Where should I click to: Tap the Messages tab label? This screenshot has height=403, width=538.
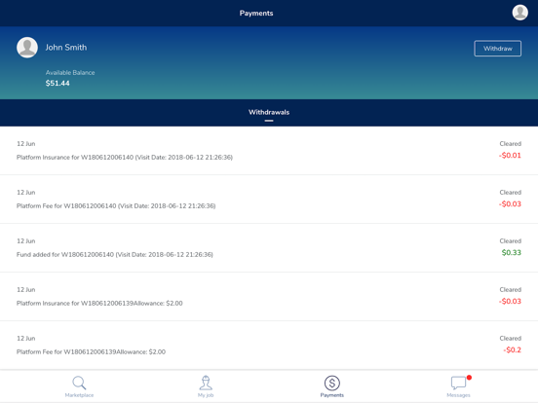[458, 395]
